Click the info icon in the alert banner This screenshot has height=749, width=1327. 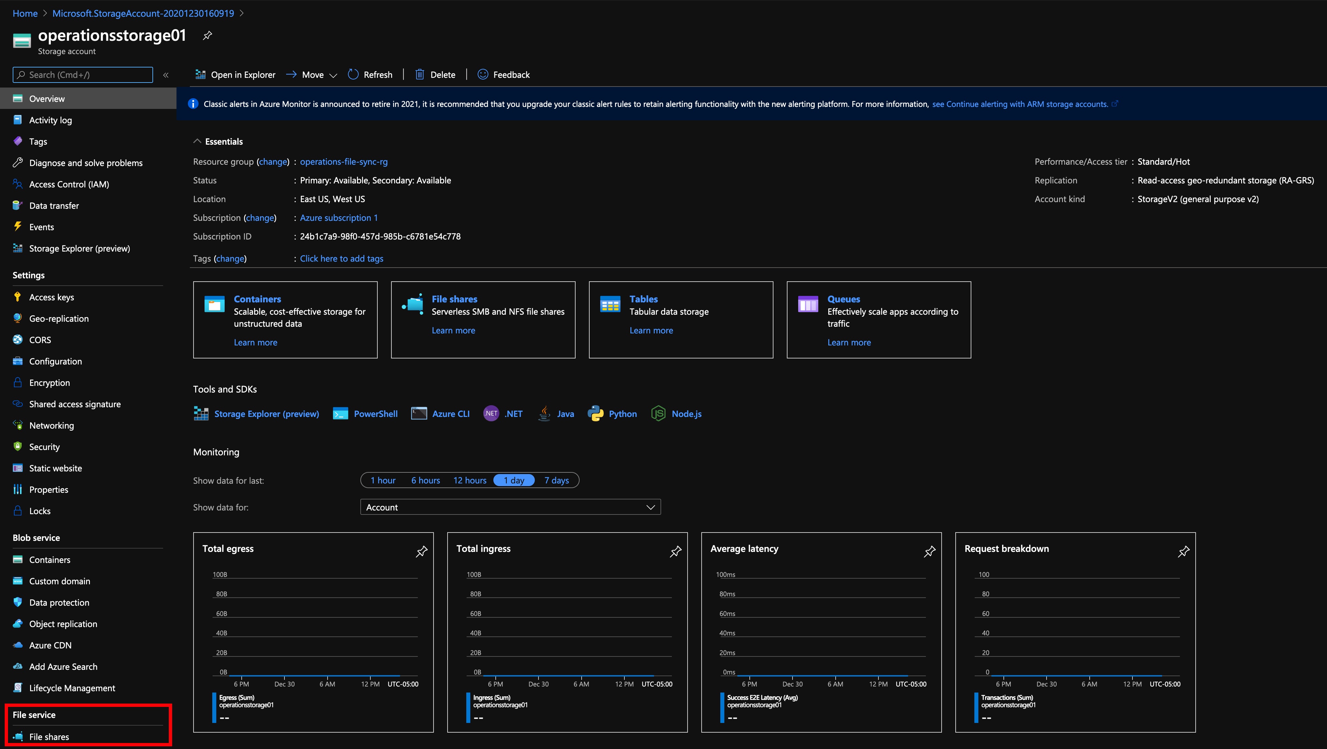pyautogui.click(x=193, y=104)
